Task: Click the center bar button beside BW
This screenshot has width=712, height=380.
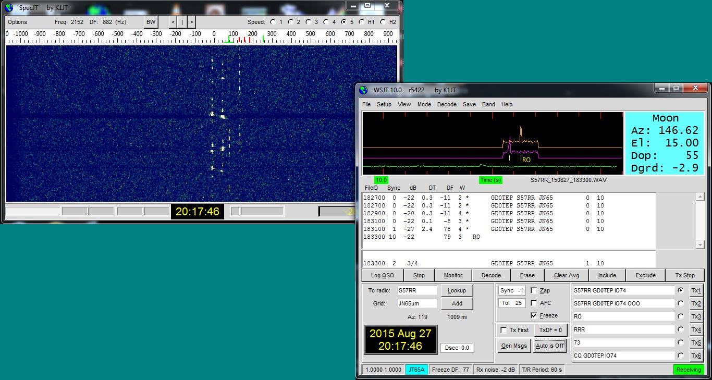Action: tap(182, 22)
